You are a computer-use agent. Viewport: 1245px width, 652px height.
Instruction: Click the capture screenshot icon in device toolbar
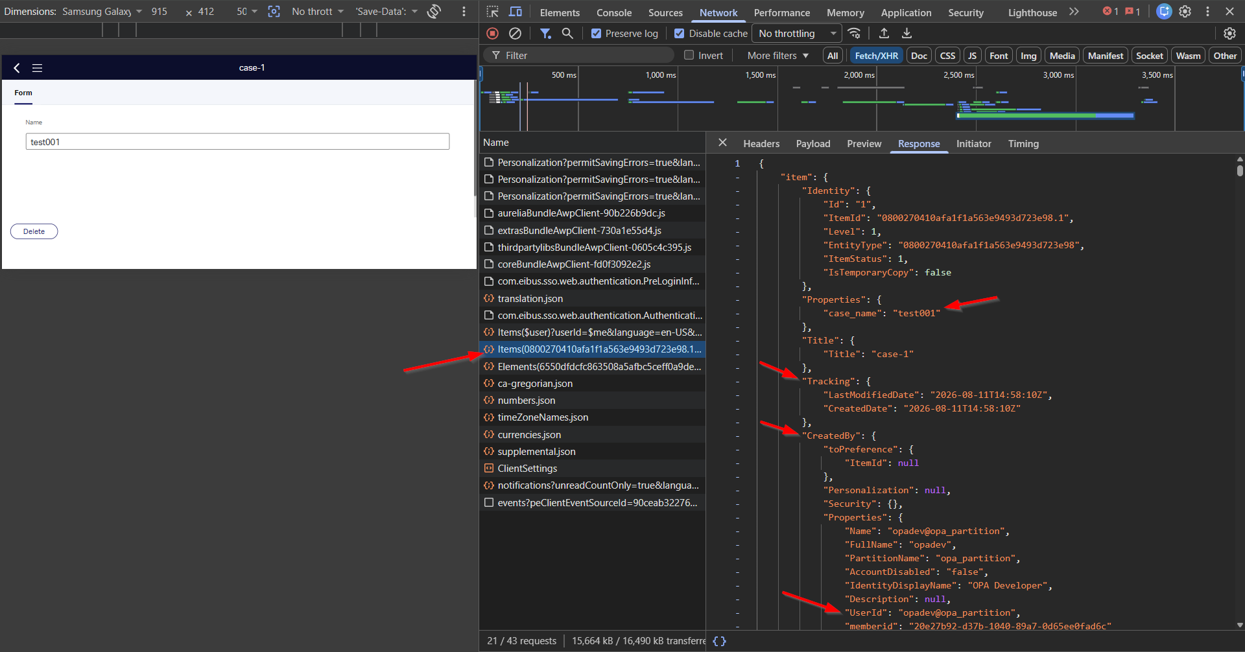point(274,11)
